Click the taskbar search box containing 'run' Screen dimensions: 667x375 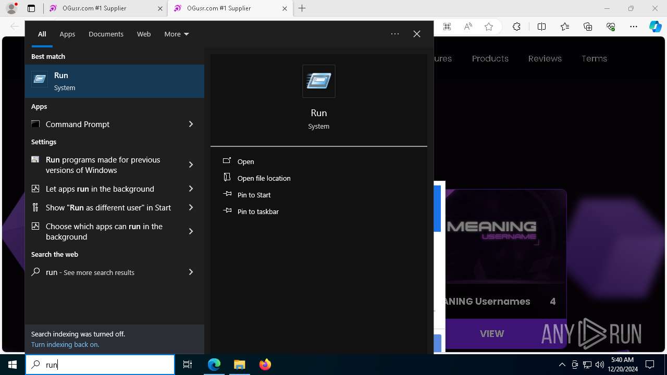click(100, 365)
